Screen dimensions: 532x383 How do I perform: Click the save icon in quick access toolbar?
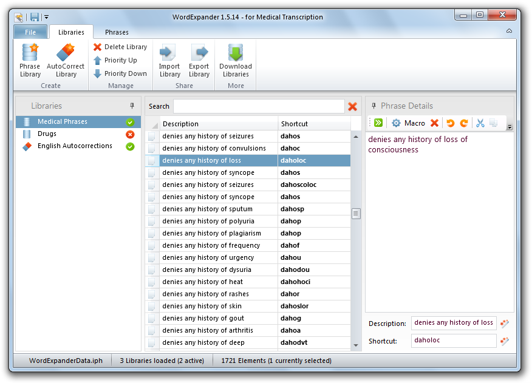pyautogui.click(x=35, y=17)
